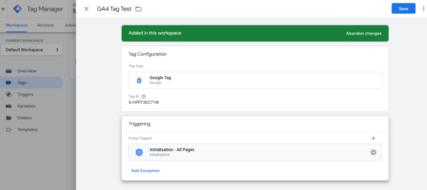Viewport: 427px width, 190px height.
Task: Remove the Initialization - All Pages trigger
Action: (x=373, y=152)
